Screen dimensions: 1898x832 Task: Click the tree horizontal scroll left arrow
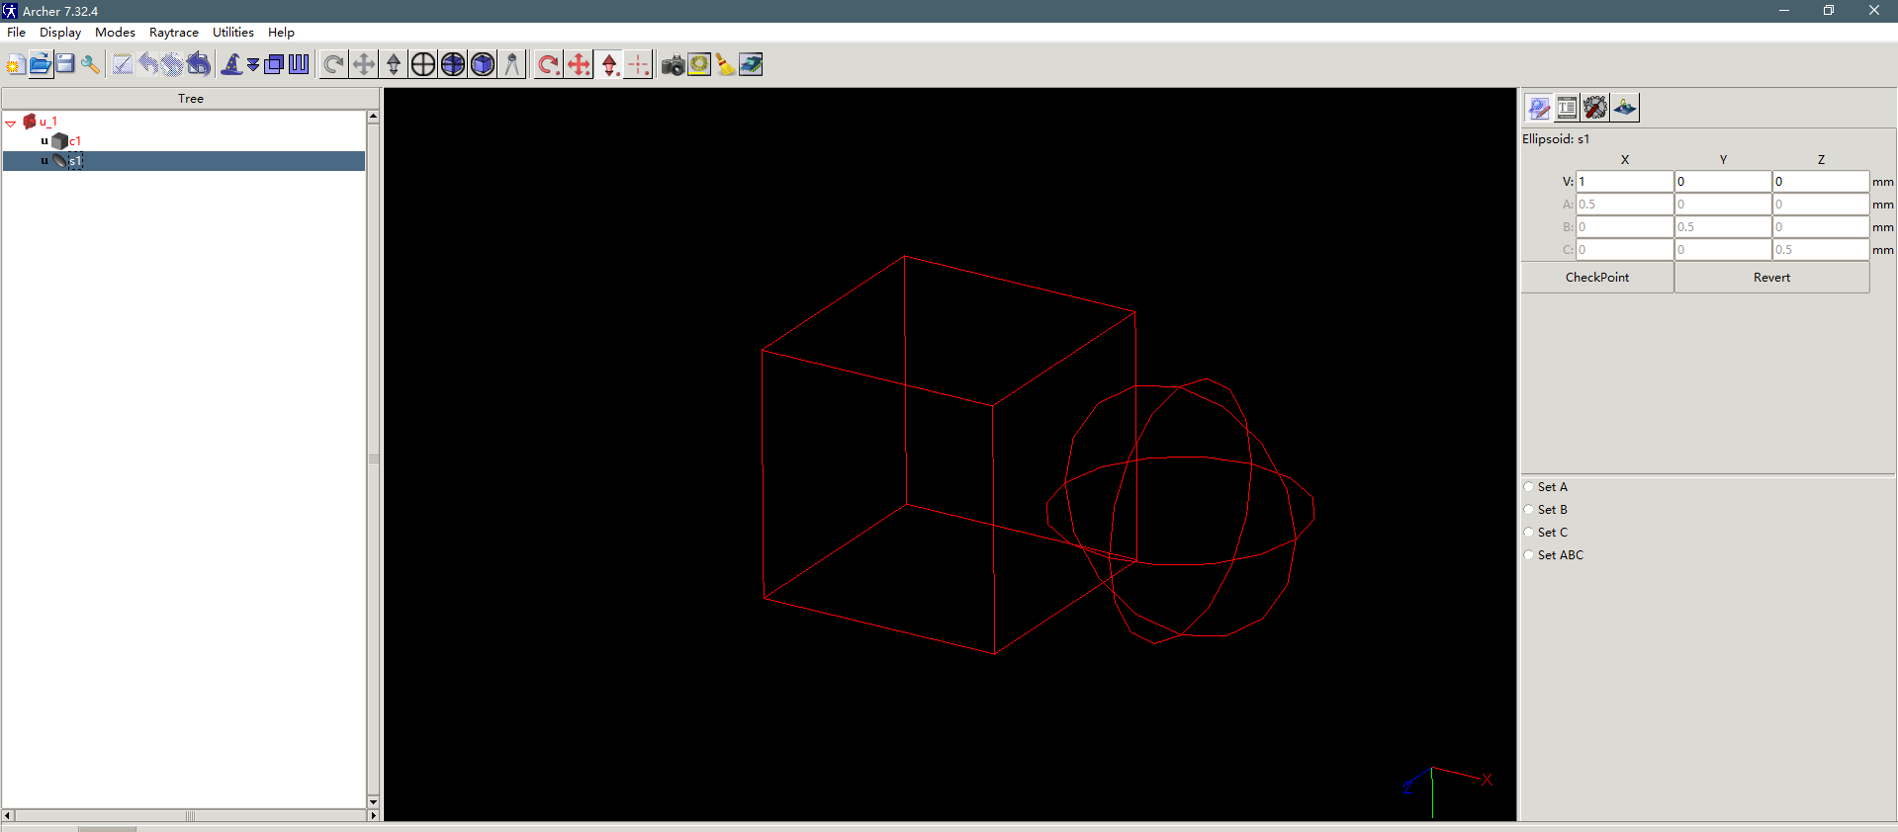[x=8, y=816]
